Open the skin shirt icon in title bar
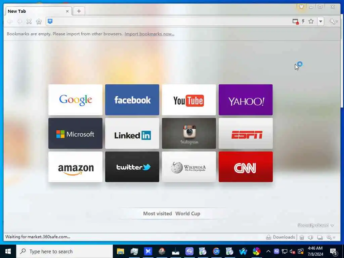The width and height of the screenshot is (344, 258). (301, 7)
